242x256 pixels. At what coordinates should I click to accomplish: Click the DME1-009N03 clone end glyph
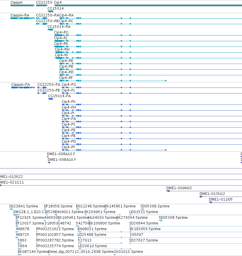click(168, 191)
